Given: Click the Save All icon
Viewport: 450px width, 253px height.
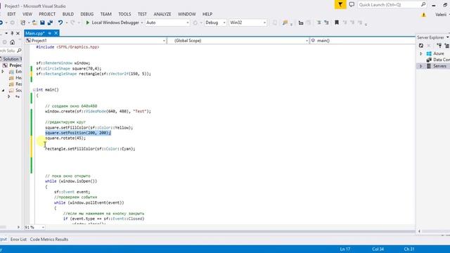Looking at the screenshot, I should 50,22.
